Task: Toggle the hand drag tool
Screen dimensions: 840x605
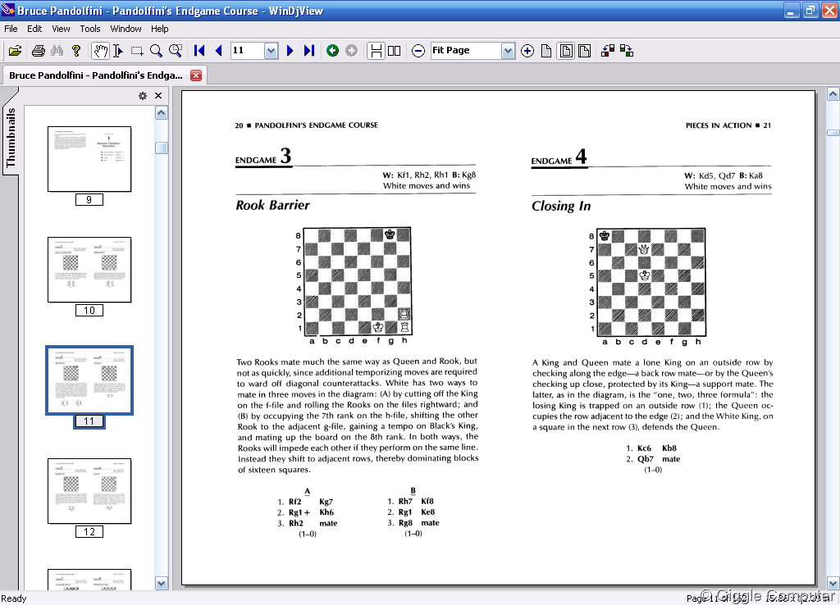Action: pyautogui.click(x=100, y=51)
